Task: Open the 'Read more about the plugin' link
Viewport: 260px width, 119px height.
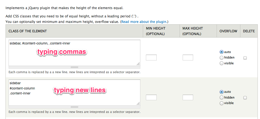Action: (x=144, y=22)
